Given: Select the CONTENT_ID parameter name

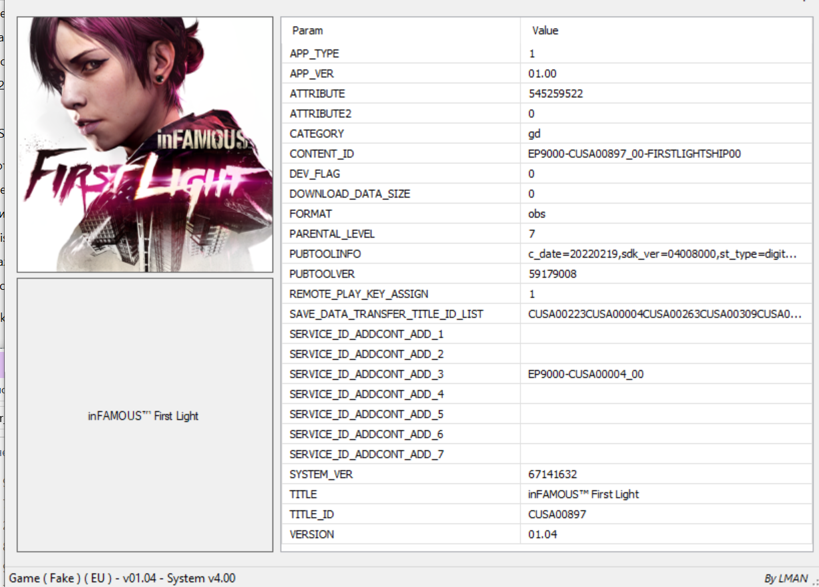Looking at the screenshot, I should 322,154.
